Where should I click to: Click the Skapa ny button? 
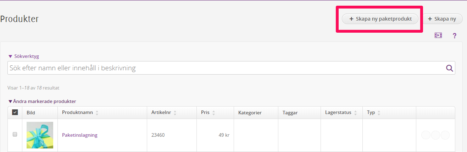click(441, 19)
